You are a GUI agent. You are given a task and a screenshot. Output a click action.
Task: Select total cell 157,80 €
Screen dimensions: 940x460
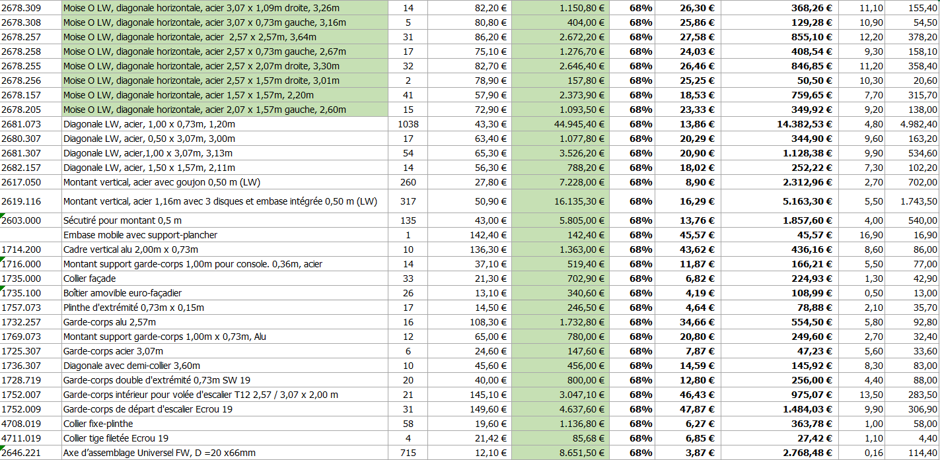560,81
